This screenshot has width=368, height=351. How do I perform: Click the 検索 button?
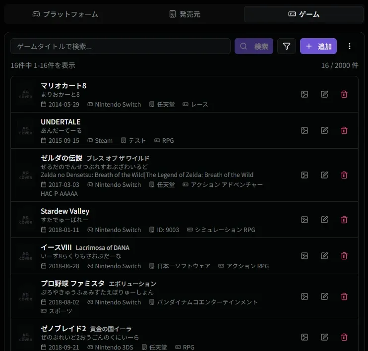[x=254, y=46]
